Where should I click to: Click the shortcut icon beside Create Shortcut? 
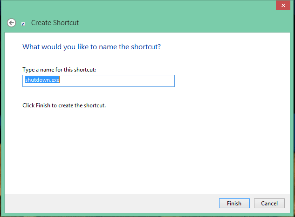[x=23, y=24]
